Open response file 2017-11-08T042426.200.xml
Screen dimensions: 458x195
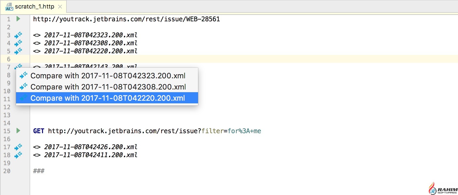pos(91,147)
